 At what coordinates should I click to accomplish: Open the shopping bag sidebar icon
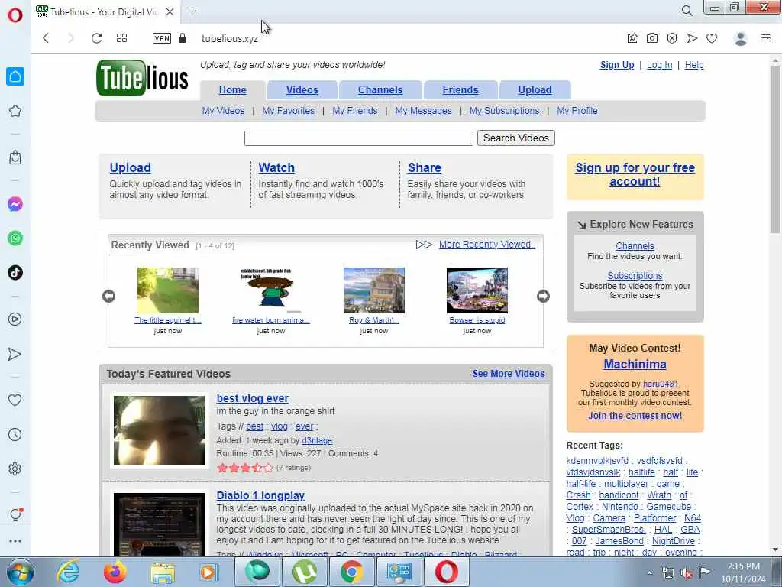tap(15, 157)
